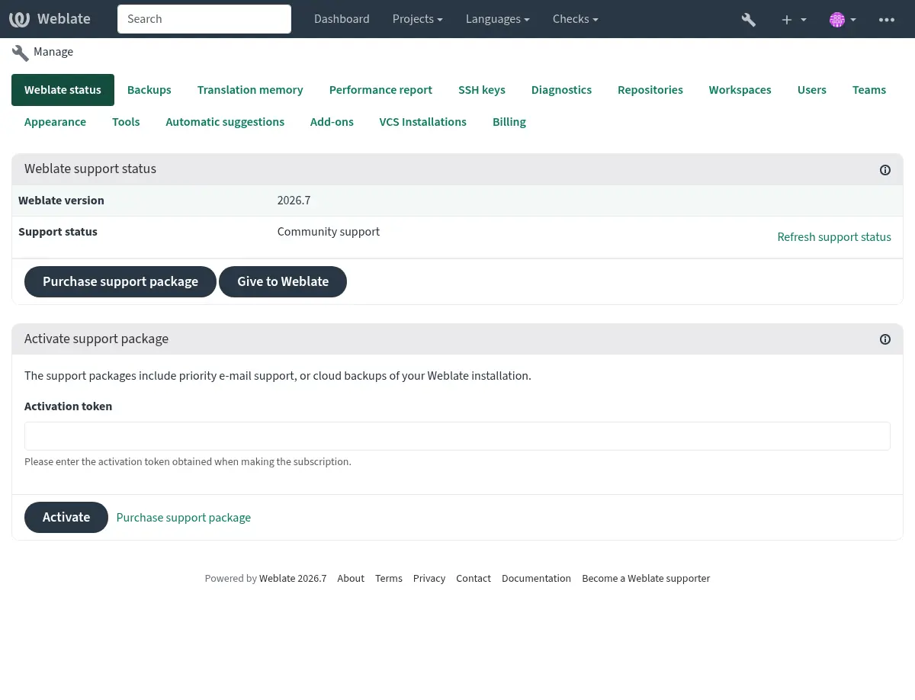Open the wrench management icon in the navbar
Image resolution: width=915 pixels, height=700 pixels.
pos(749,19)
